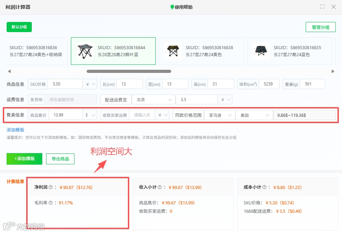Click the green help bulb icon
The width and height of the screenshot is (342, 233).
172,7
